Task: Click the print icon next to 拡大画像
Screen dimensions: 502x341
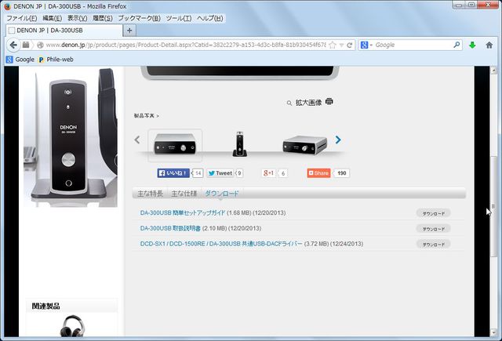Action: pyautogui.click(x=329, y=102)
